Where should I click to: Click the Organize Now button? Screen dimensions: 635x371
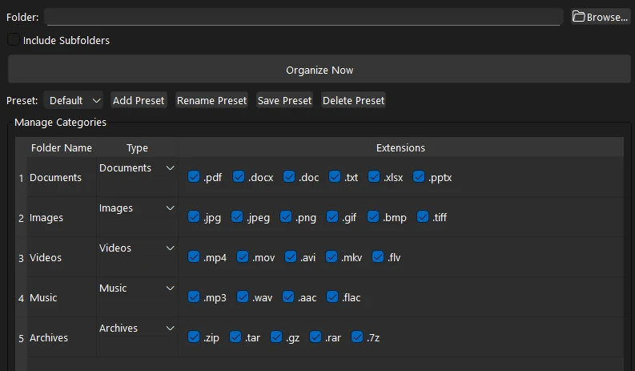(320, 70)
